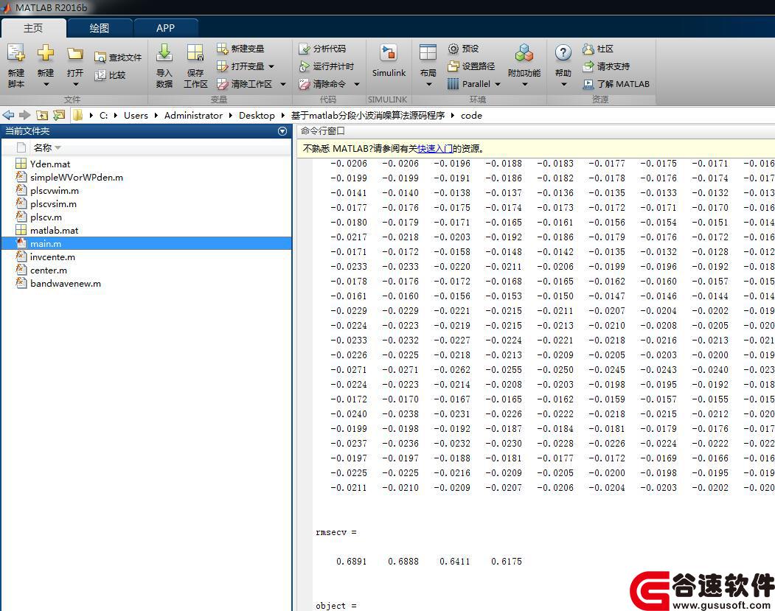Click Administrator in the address path

coord(193,116)
